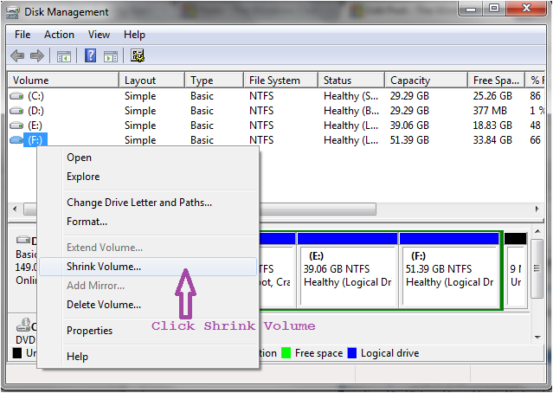Open the disk settings toolbar icon

point(138,55)
